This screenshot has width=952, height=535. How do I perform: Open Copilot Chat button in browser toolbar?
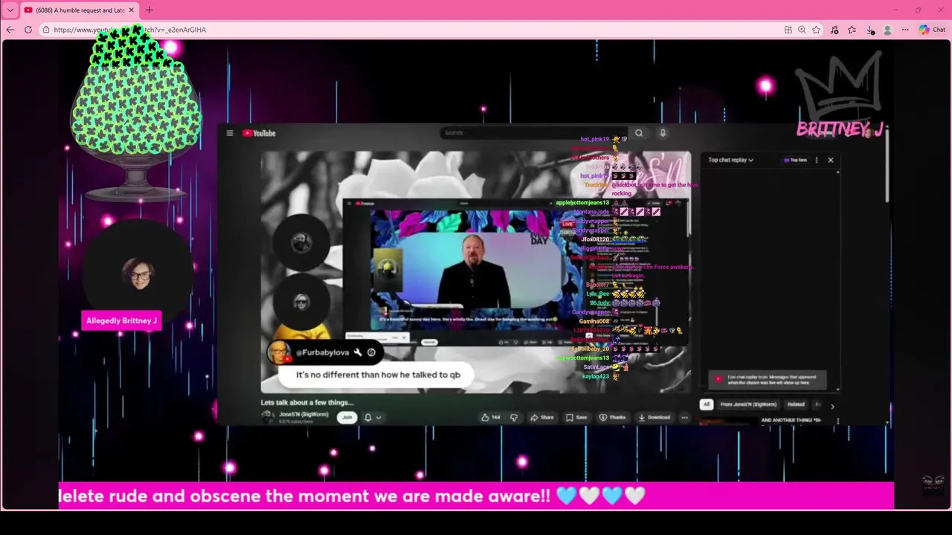click(932, 30)
